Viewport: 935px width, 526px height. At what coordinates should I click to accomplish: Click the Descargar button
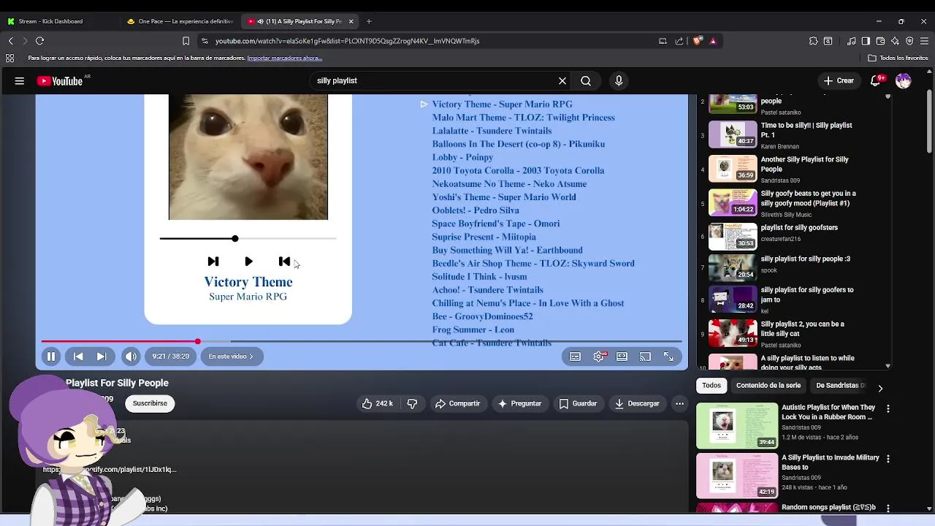(637, 403)
